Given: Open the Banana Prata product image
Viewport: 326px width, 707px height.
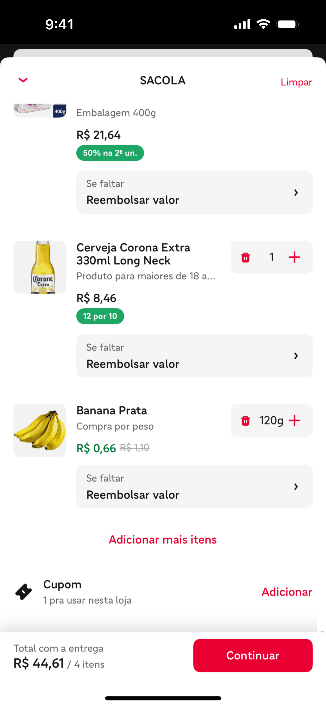Looking at the screenshot, I should [x=40, y=430].
